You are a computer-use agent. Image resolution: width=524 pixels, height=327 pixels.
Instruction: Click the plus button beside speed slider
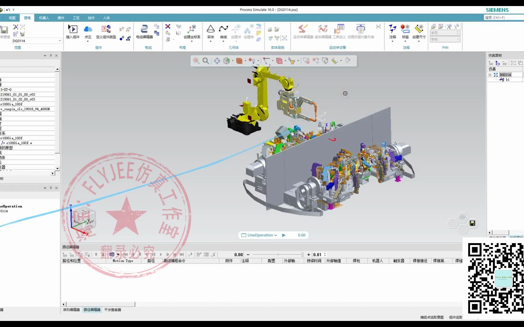click(x=309, y=255)
